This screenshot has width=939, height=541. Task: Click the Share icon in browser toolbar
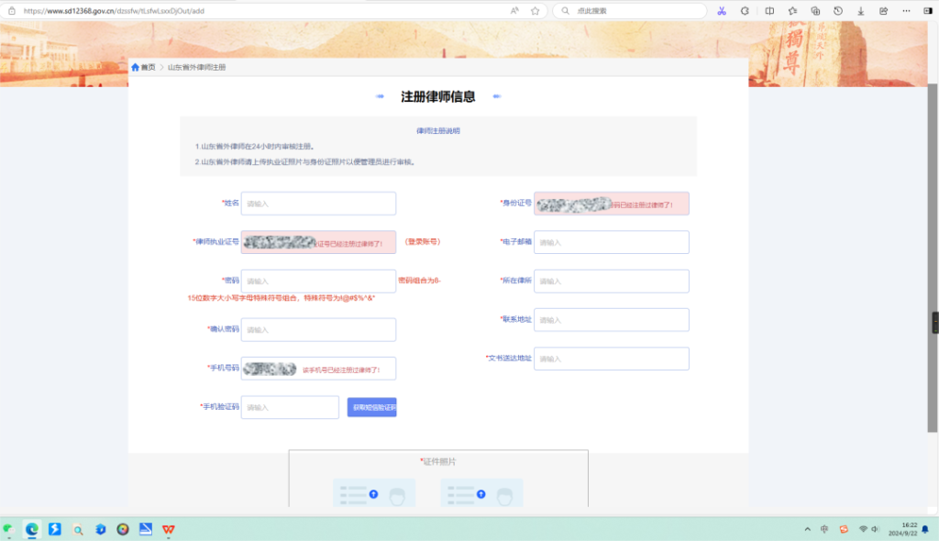pos(883,11)
